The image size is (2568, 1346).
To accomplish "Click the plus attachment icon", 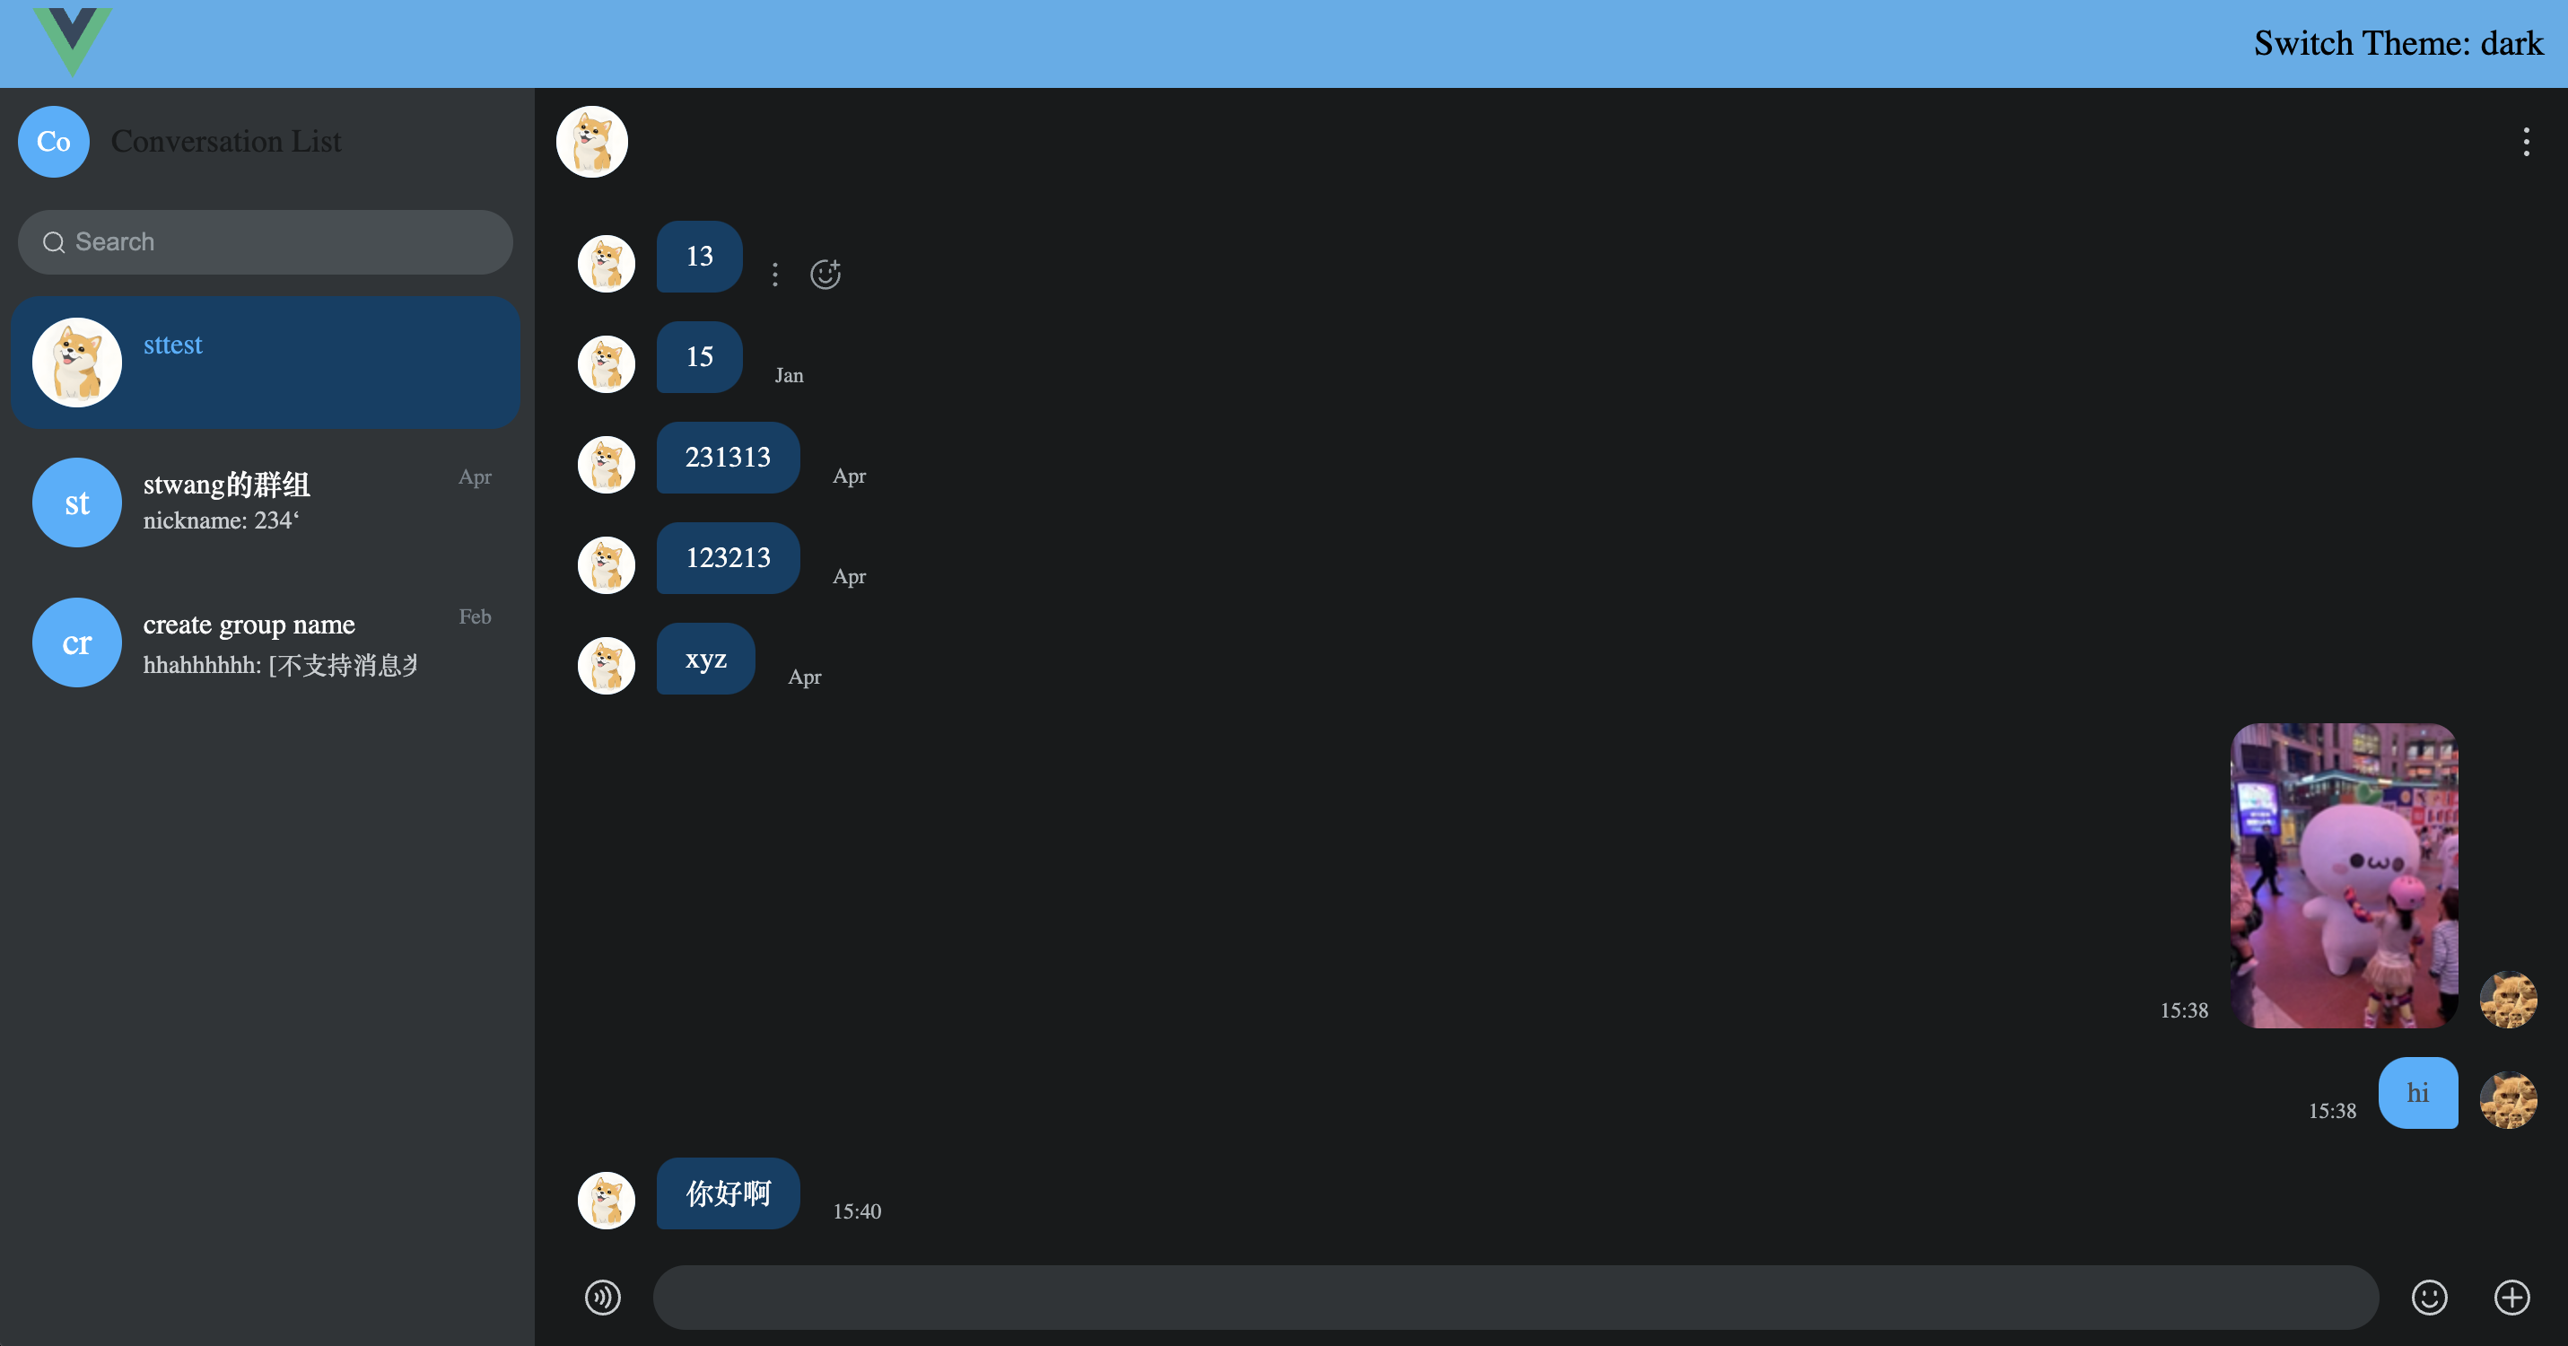I will click(x=2511, y=1298).
